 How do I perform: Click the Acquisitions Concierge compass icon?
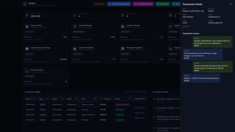(27, 49)
